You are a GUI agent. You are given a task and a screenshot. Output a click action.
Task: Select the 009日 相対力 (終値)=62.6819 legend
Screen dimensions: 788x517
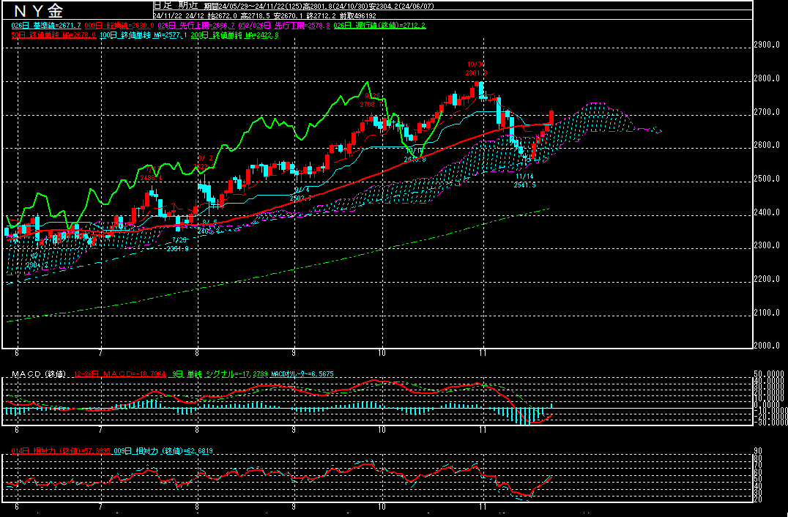click(163, 451)
